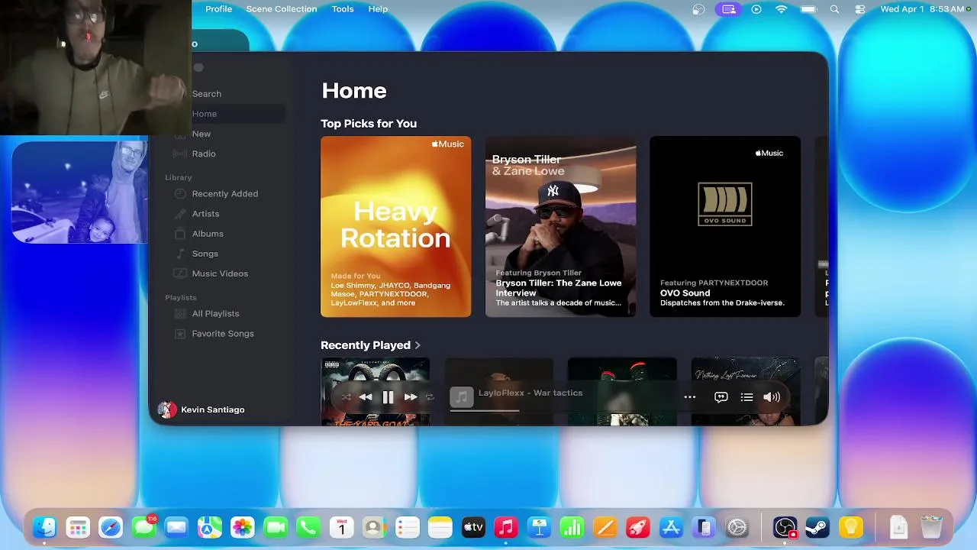Open Artists in Library

coord(205,214)
